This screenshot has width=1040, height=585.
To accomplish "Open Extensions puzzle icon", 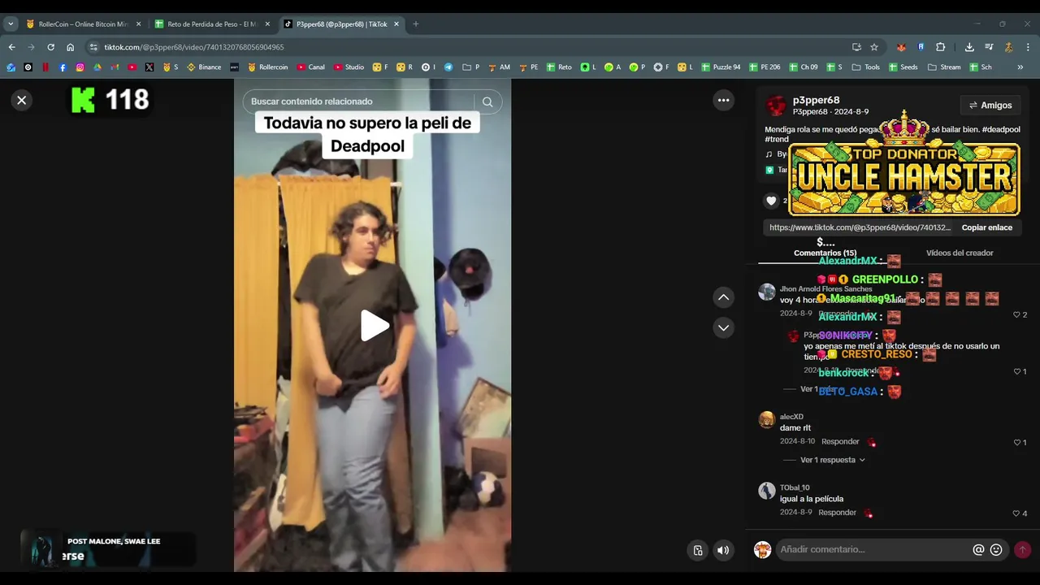I will pos(940,47).
